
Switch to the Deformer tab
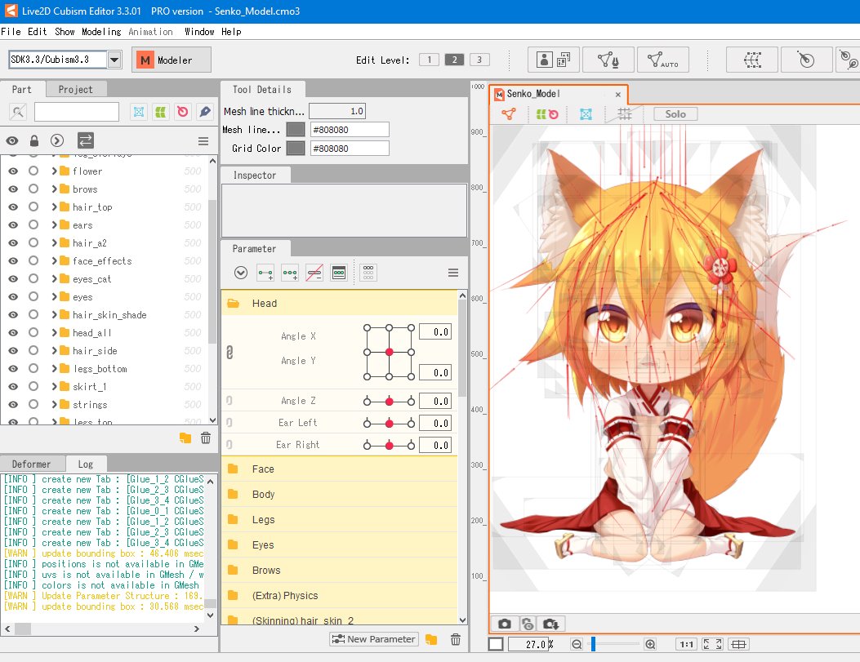[x=31, y=464]
